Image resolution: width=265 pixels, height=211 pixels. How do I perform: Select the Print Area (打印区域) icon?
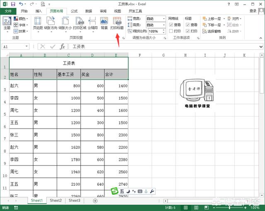79,23
